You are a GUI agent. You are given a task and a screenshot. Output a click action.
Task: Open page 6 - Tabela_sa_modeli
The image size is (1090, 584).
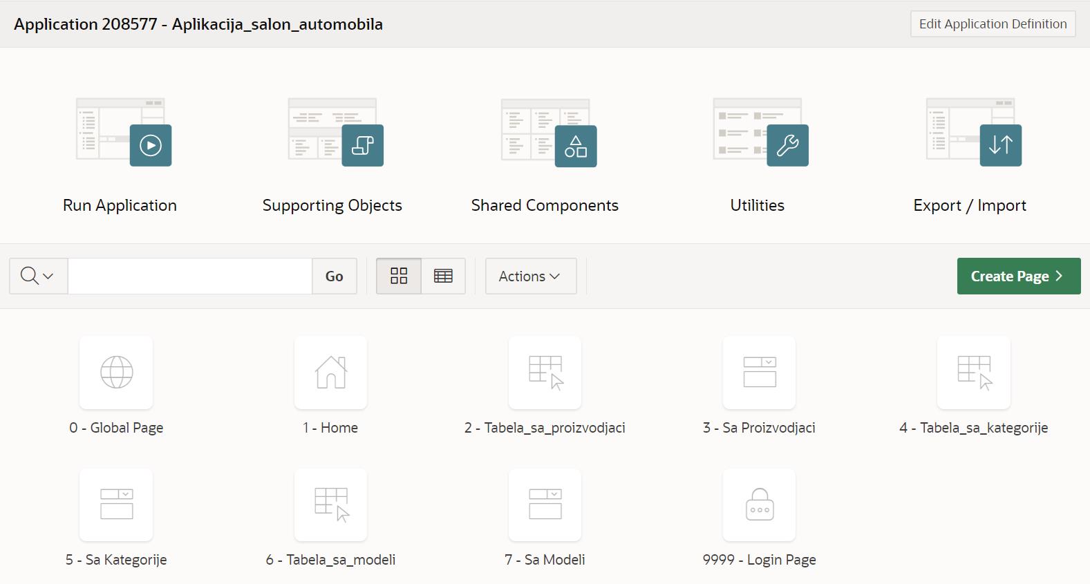coord(330,505)
